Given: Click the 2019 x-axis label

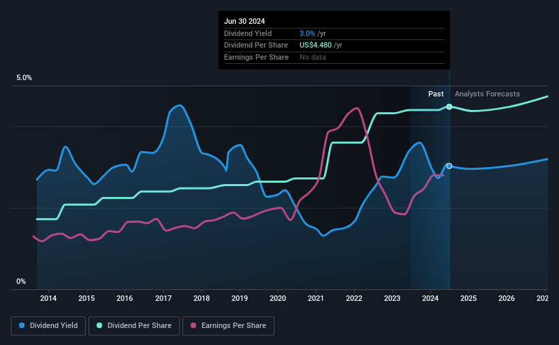Looking at the screenshot, I should [x=240, y=298].
